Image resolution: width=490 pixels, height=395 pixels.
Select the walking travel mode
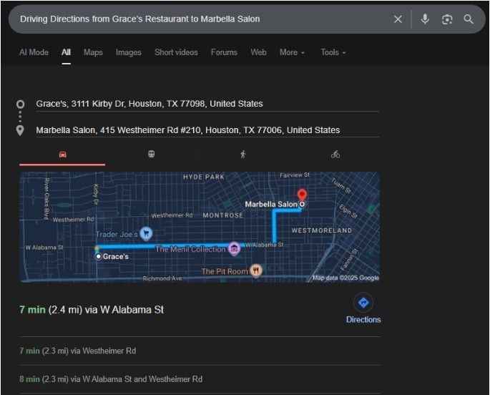pyautogui.click(x=243, y=154)
